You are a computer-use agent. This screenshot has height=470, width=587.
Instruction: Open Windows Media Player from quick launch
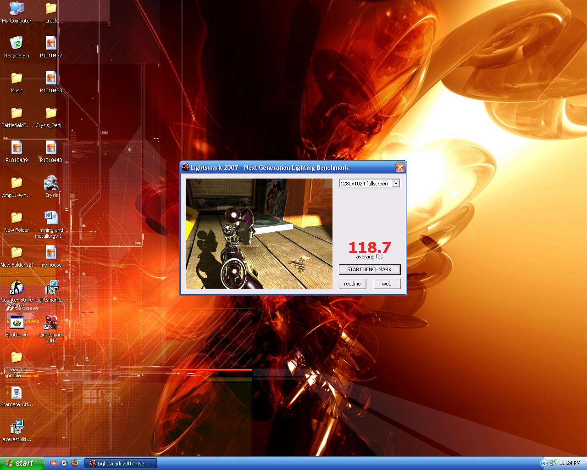tap(64, 463)
